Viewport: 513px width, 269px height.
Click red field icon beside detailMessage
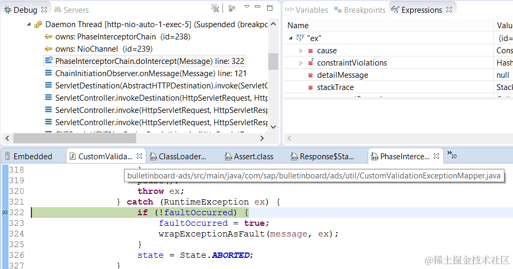tap(310, 75)
